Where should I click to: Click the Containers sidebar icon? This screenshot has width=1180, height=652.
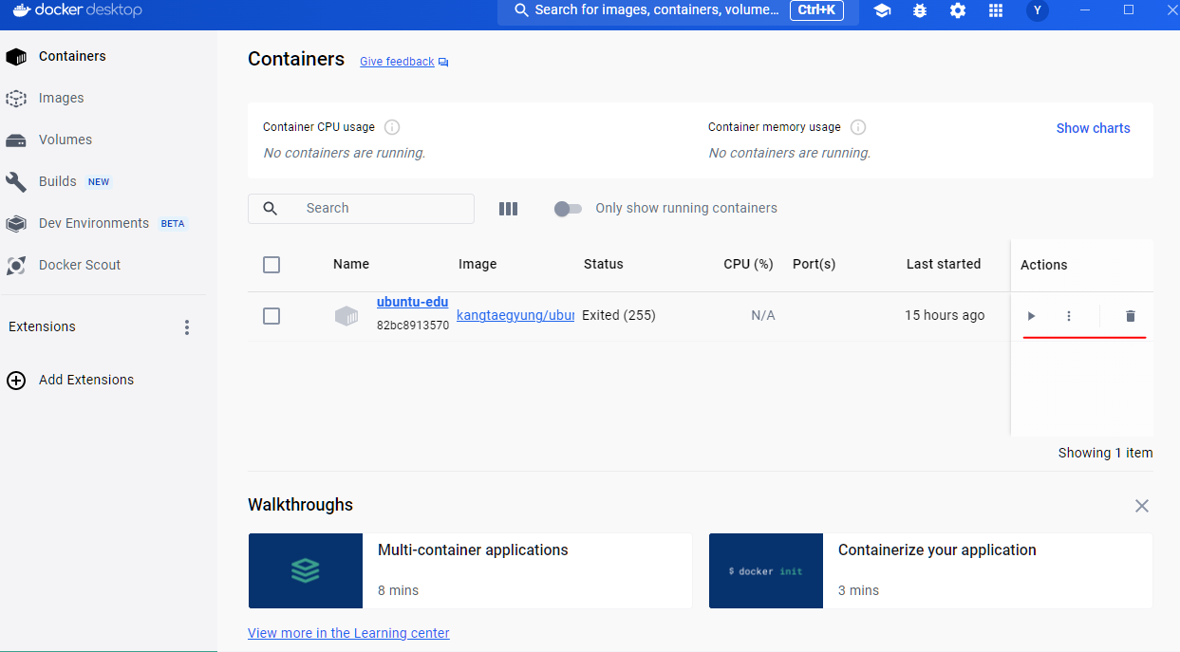pyautogui.click(x=16, y=57)
